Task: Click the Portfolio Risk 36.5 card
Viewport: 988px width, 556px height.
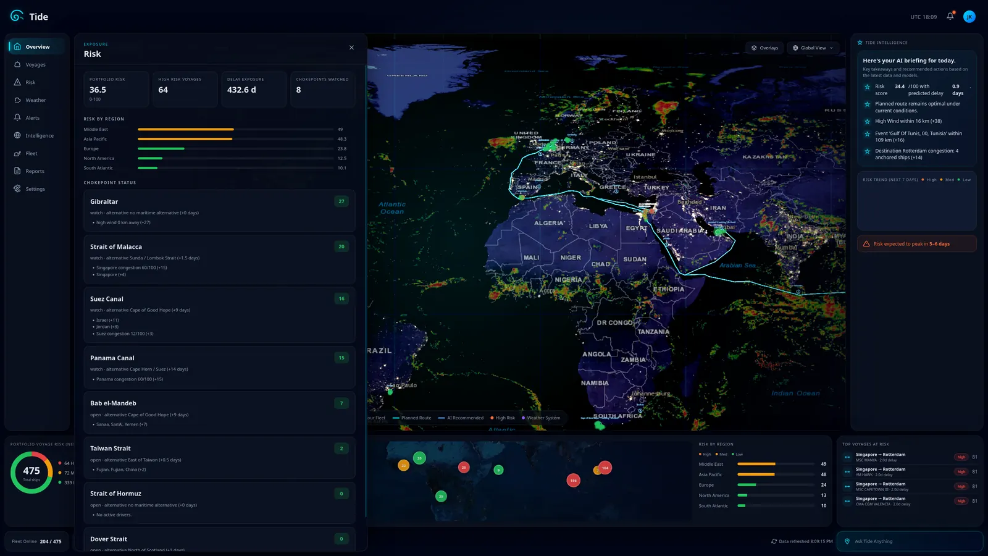Action: [116, 89]
